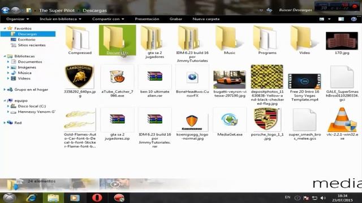Open the Organizar menu

point(18,19)
